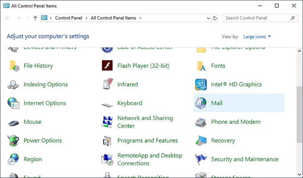Open the Flash Player (32-bit) link
303x178 pixels.
point(143,66)
